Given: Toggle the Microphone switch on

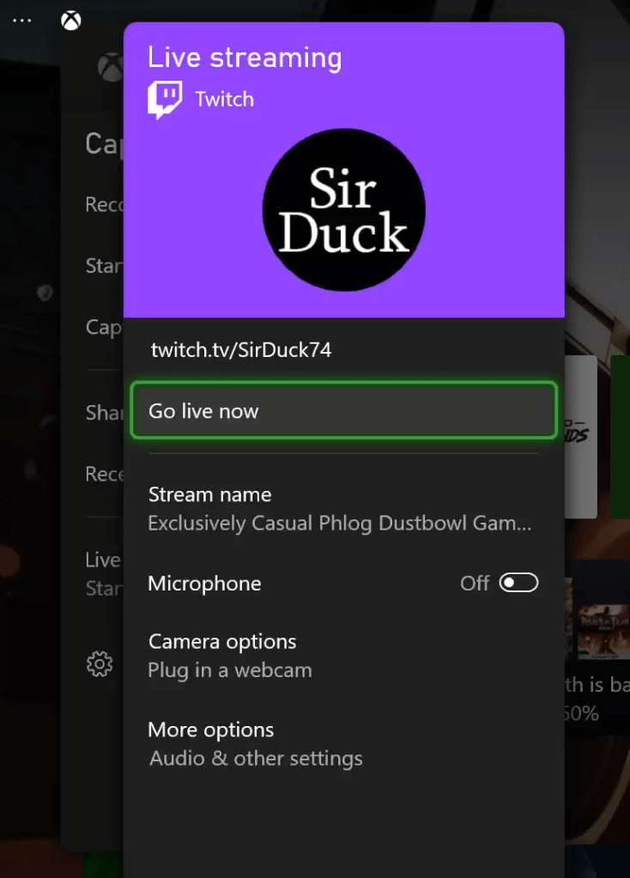Looking at the screenshot, I should coord(518,583).
